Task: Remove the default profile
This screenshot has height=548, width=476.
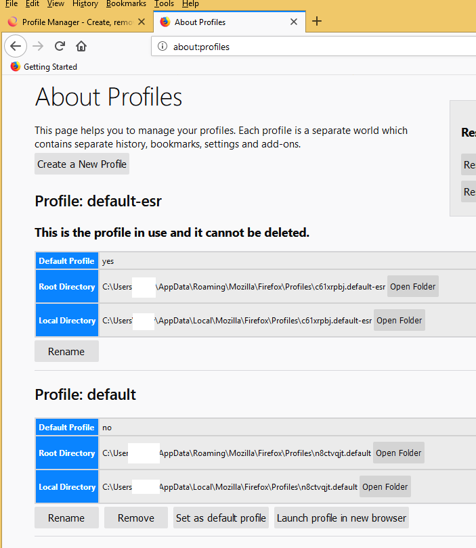Action: click(136, 518)
